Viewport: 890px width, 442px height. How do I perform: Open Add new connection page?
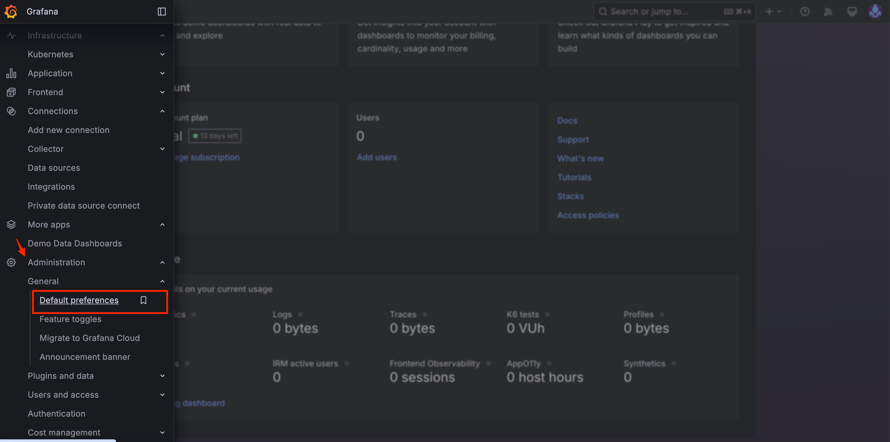(69, 130)
